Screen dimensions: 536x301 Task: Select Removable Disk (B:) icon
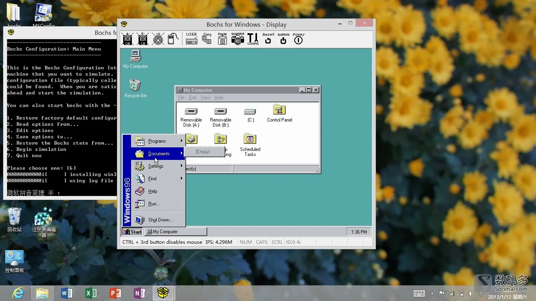click(221, 116)
